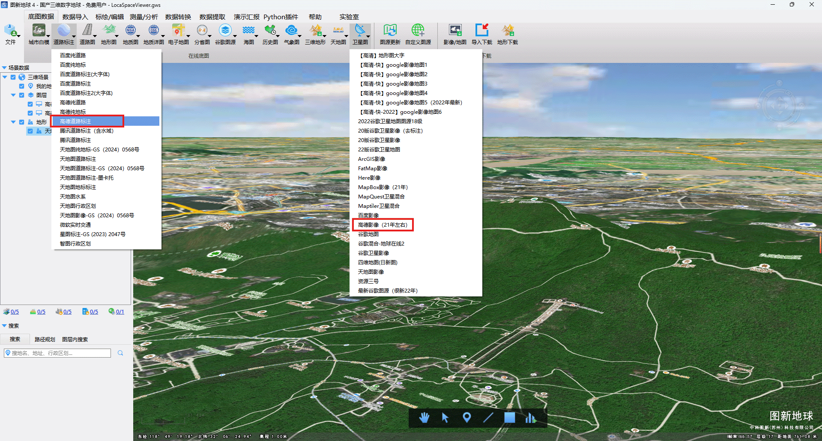The height and width of the screenshot is (441, 822).
Task: Select the 图层 tree row label
Action: (x=42, y=95)
